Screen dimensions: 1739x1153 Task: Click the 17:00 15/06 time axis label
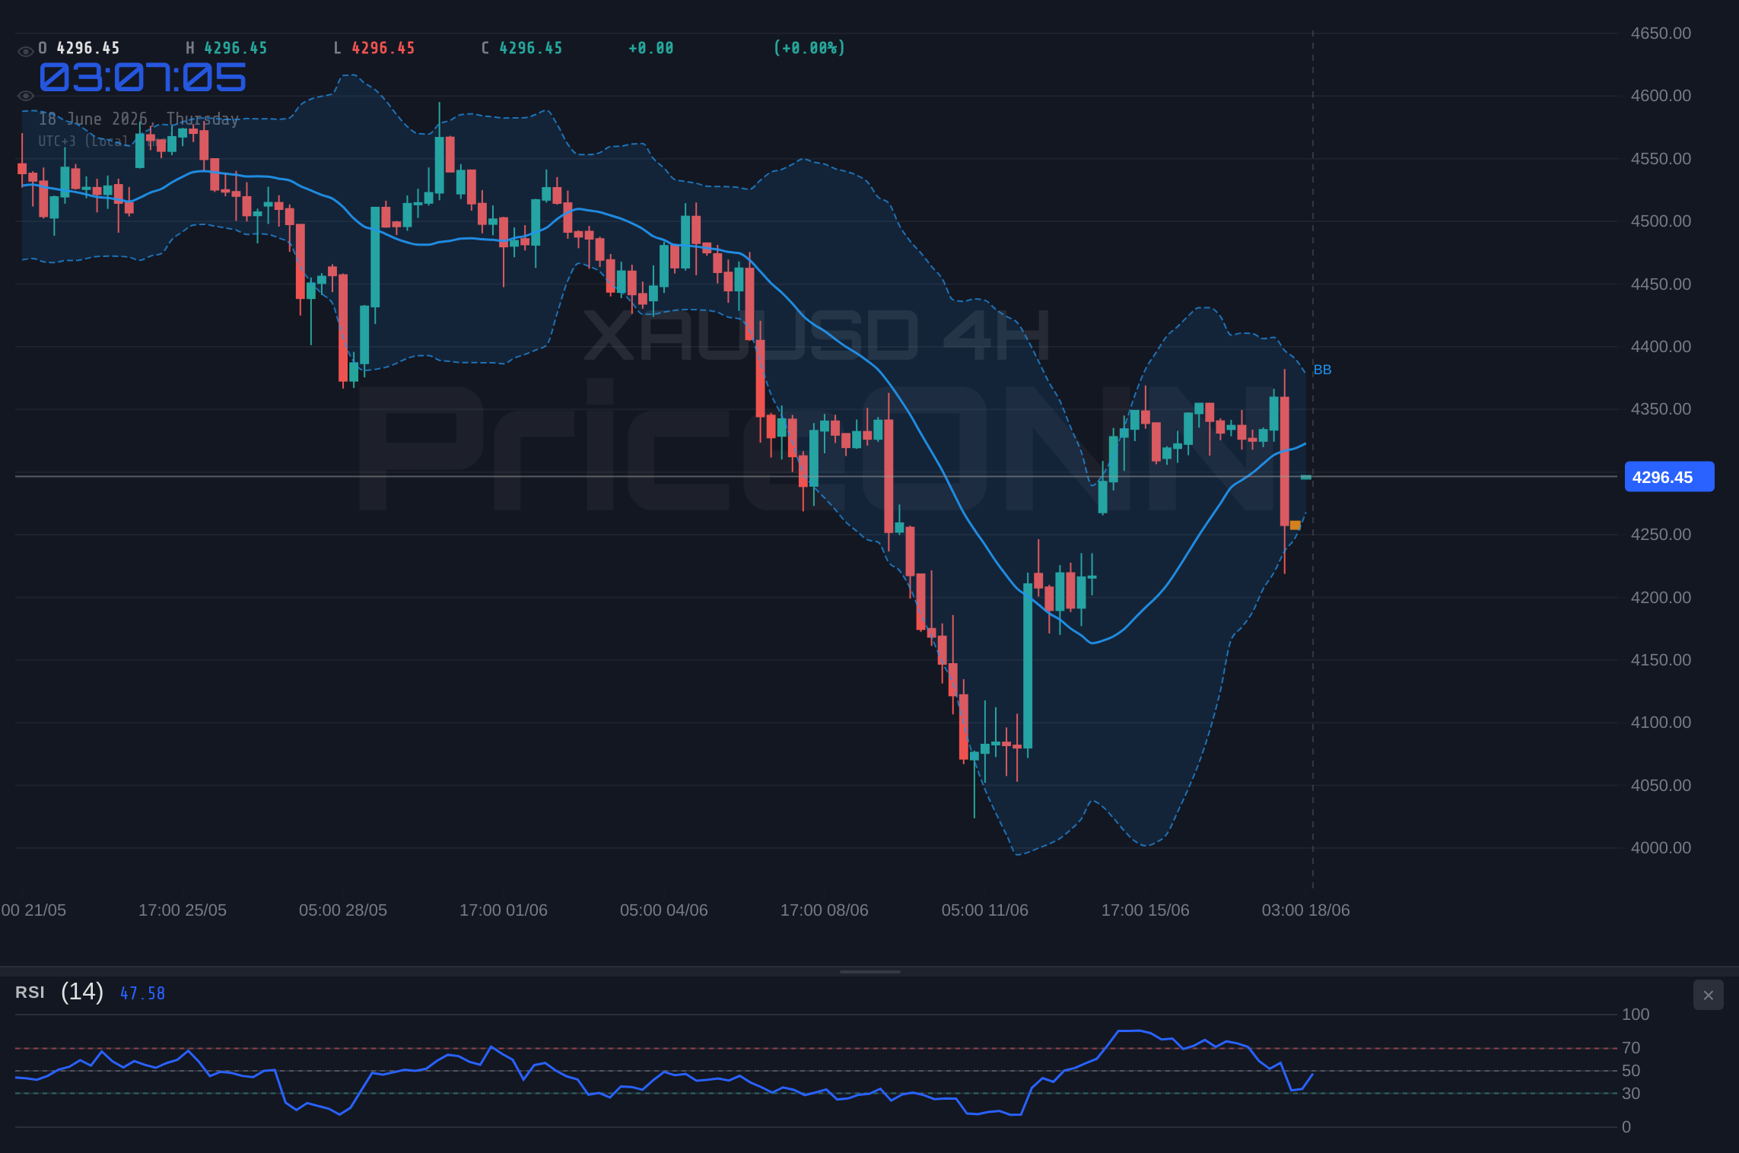click(1146, 910)
